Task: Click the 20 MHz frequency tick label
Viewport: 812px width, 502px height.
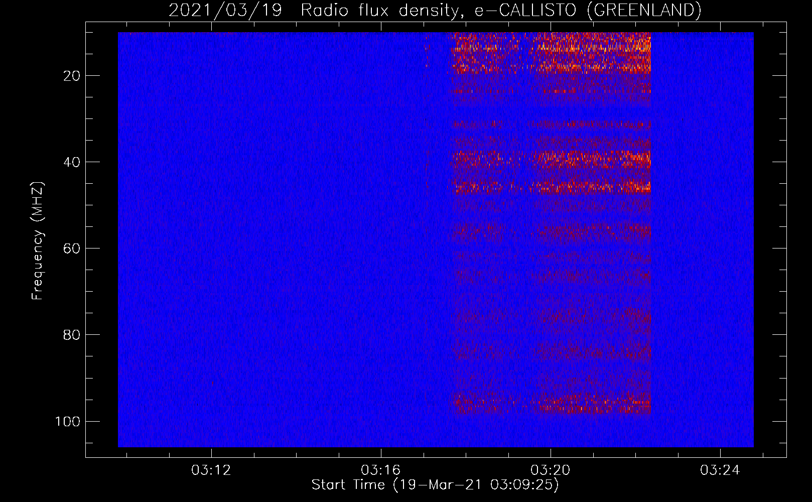Action: 72,76
